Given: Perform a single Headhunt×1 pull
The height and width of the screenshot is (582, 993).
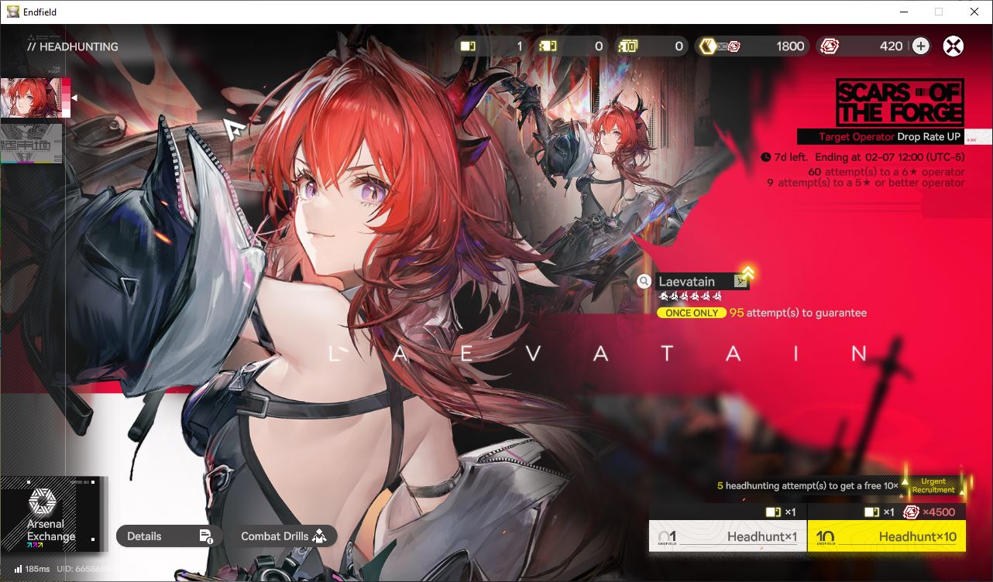Looking at the screenshot, I should point(727,536).
